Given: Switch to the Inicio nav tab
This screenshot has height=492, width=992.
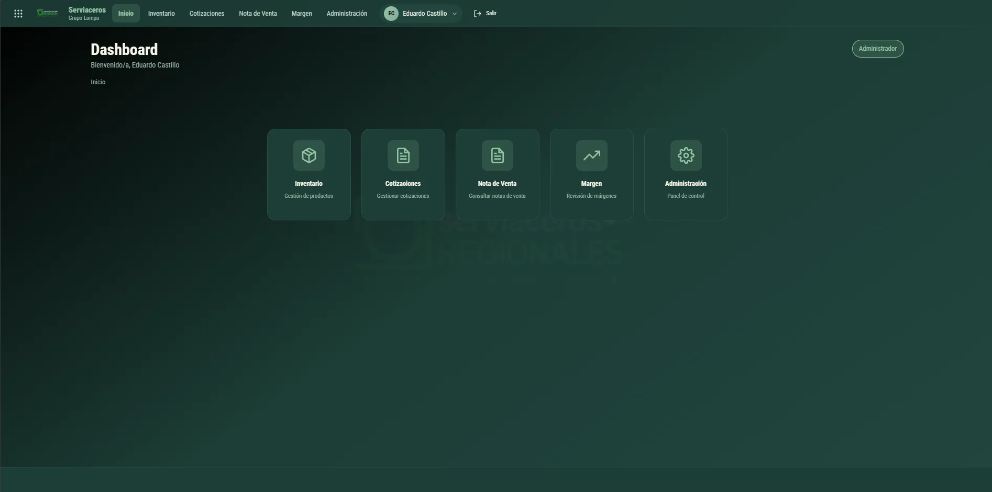Looking at the screenshot, I should [126, 14].
